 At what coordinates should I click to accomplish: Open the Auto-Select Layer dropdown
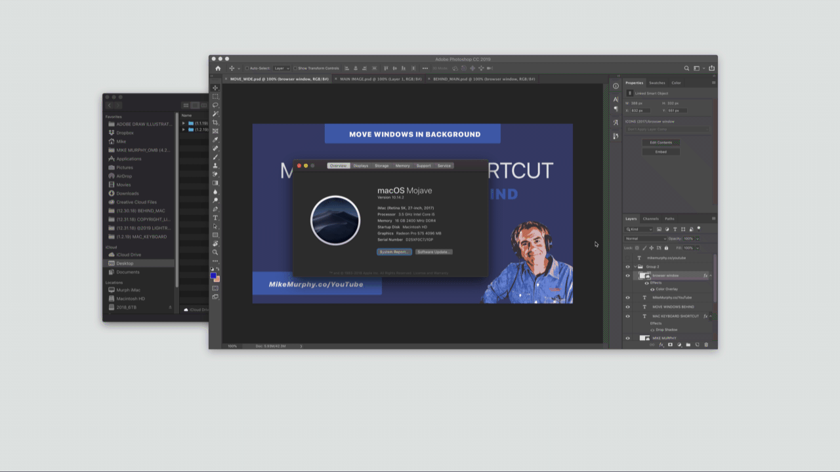click(x=282, y=68)
